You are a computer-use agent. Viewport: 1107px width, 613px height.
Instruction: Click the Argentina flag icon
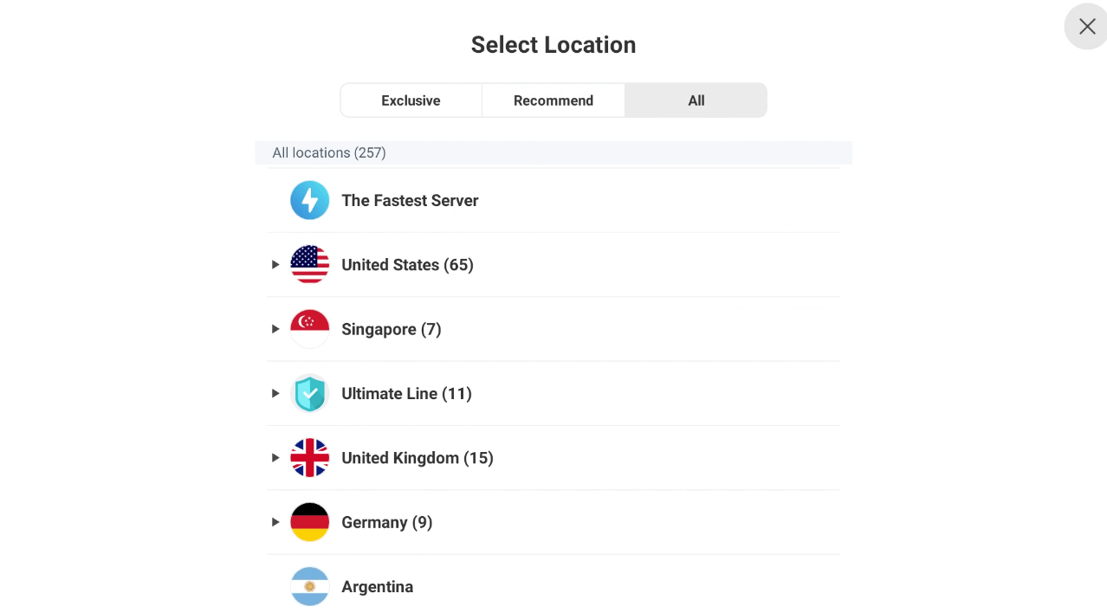click(x=309, y=586)
